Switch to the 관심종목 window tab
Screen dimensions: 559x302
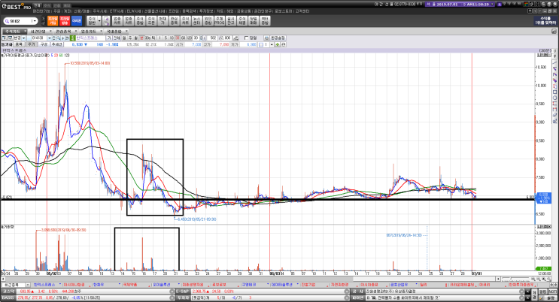63,32
